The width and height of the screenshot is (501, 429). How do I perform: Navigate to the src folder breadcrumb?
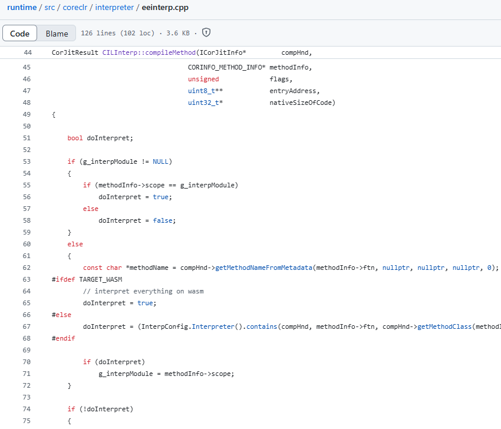click(50, 8)
